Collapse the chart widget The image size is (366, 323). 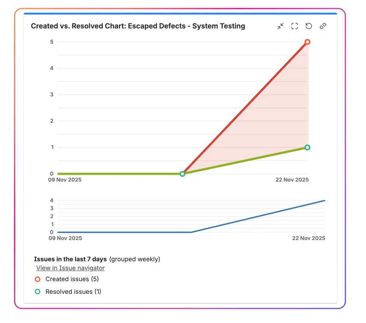[280, 26]
